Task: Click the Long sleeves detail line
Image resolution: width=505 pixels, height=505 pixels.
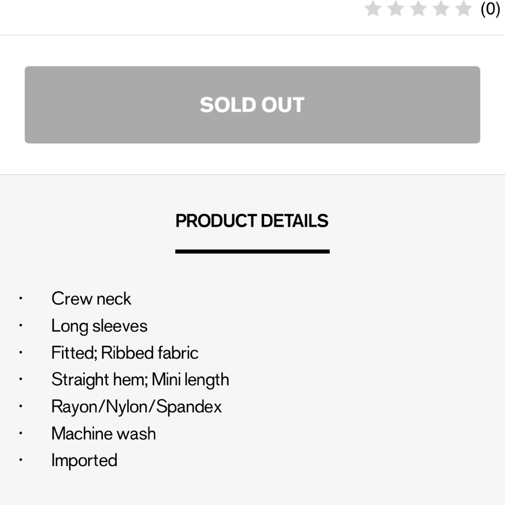Action: coord(99,326)
